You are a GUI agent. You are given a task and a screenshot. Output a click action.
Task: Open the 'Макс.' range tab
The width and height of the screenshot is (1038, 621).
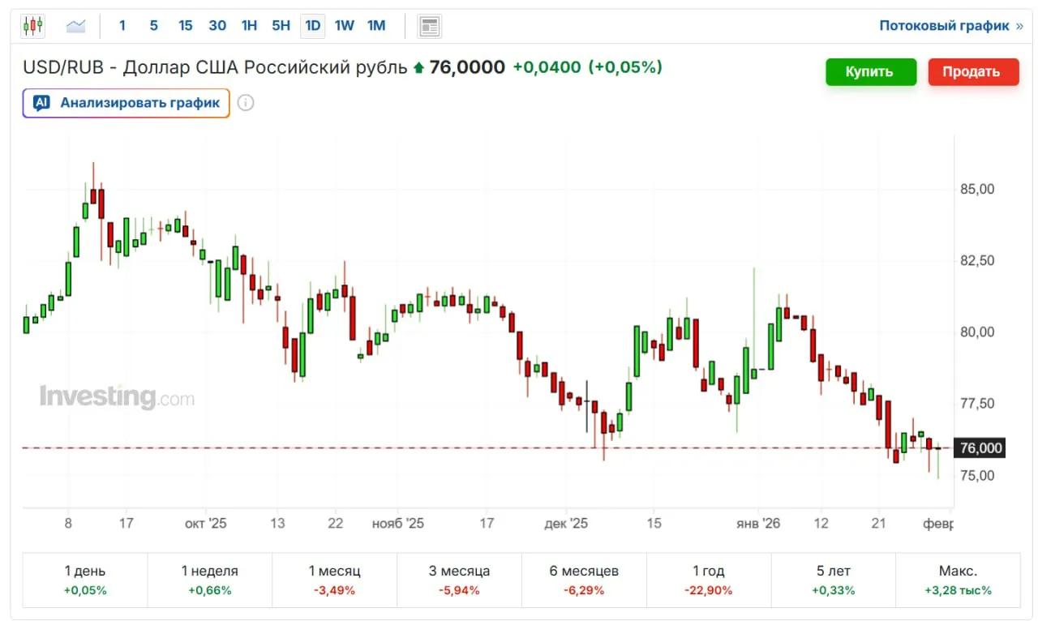tap(958, 580)
